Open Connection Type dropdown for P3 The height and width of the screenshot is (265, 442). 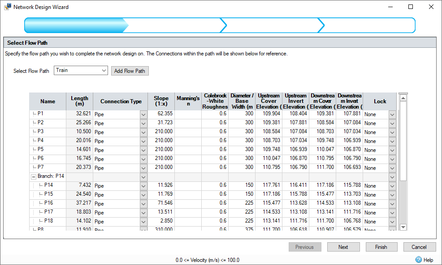tap(143, 132)
